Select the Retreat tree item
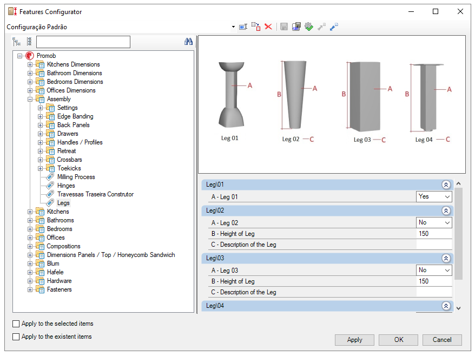Viewport: 475px width, 356px height. pyautogui.click(x=67, y=151)
